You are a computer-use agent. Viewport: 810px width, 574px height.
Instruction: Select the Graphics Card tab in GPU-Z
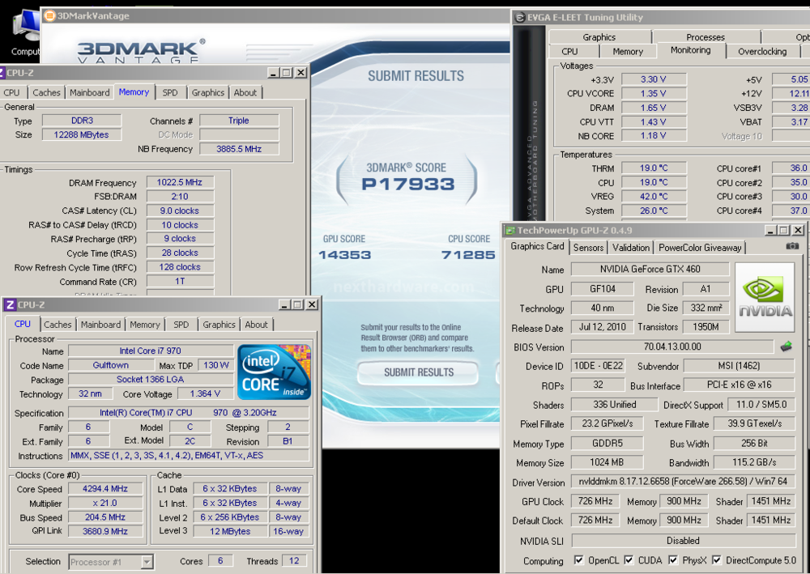tap(537, 246)
